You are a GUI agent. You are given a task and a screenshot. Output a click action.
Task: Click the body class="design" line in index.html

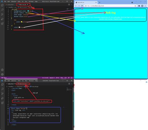tap(19, 108)
